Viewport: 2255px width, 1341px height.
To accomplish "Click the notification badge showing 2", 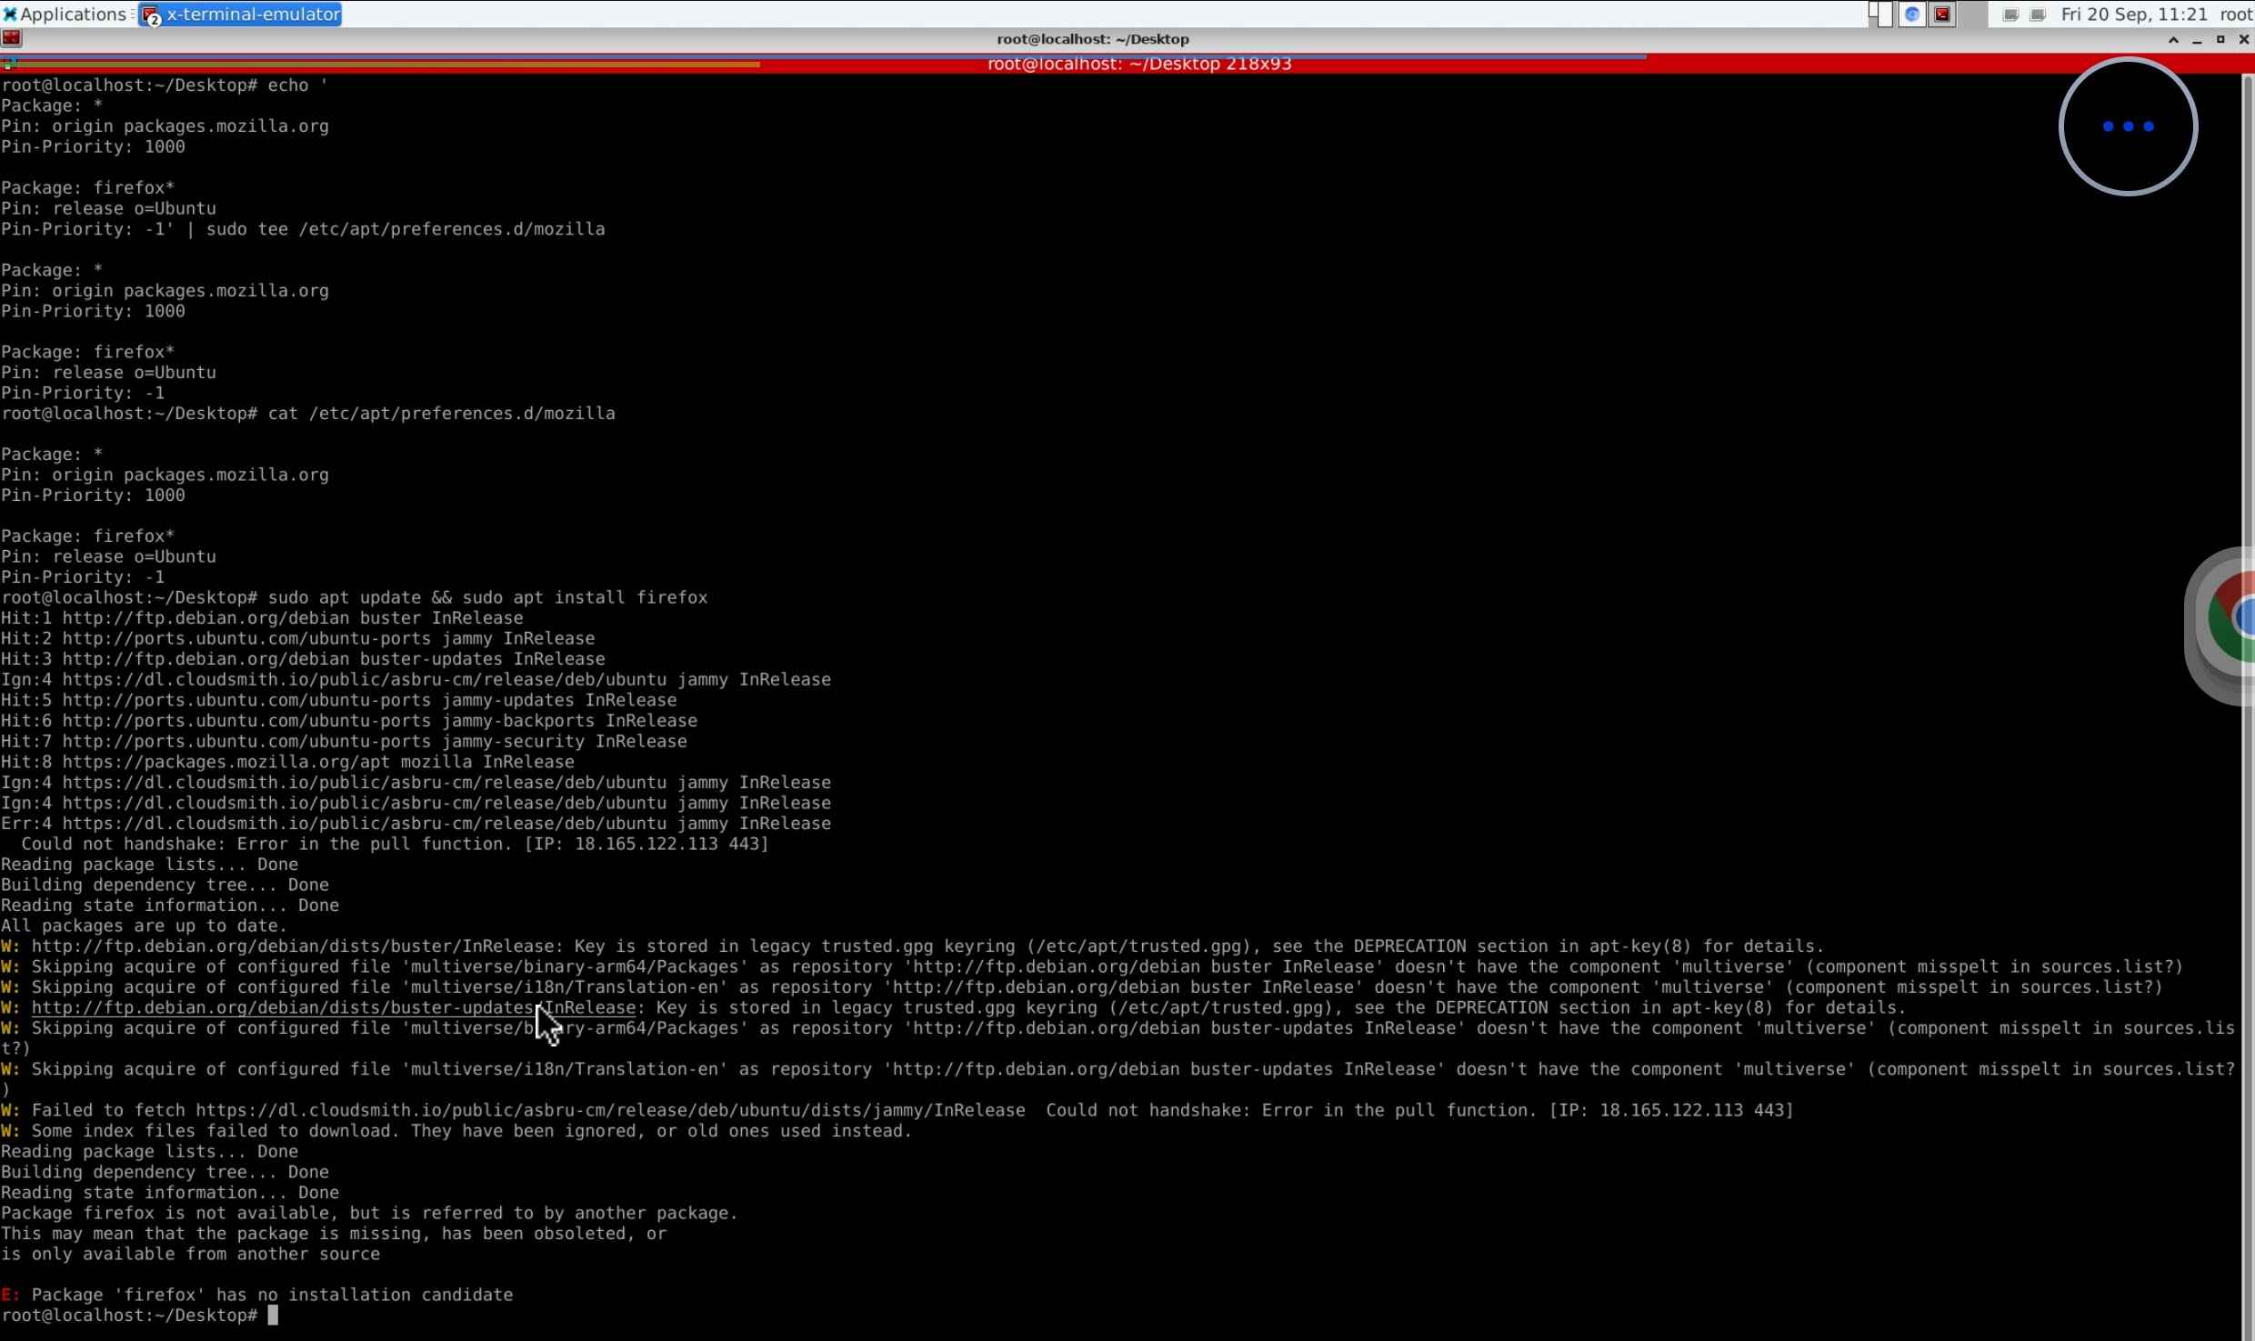I will [153, 19].
